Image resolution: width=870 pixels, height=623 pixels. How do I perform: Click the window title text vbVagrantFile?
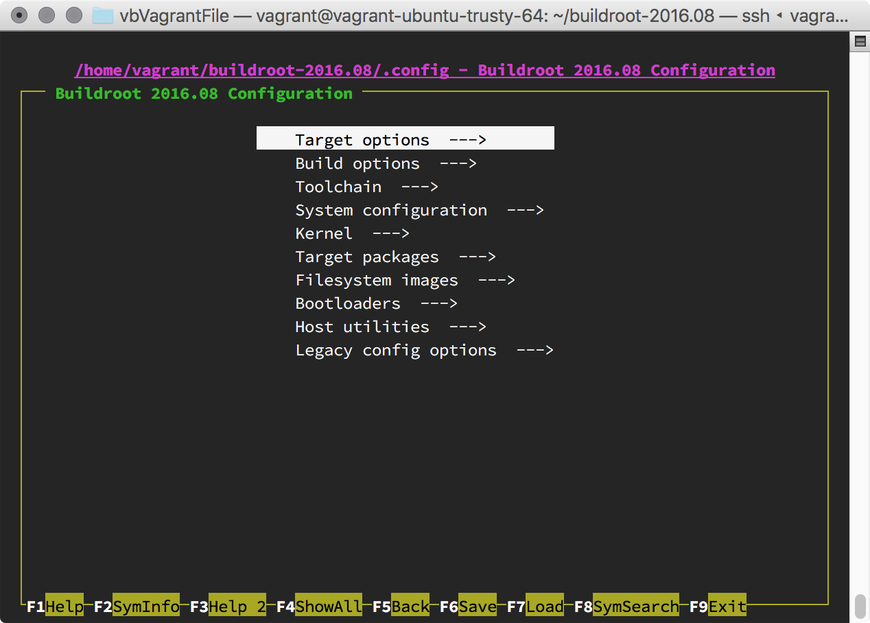(174, 15)
